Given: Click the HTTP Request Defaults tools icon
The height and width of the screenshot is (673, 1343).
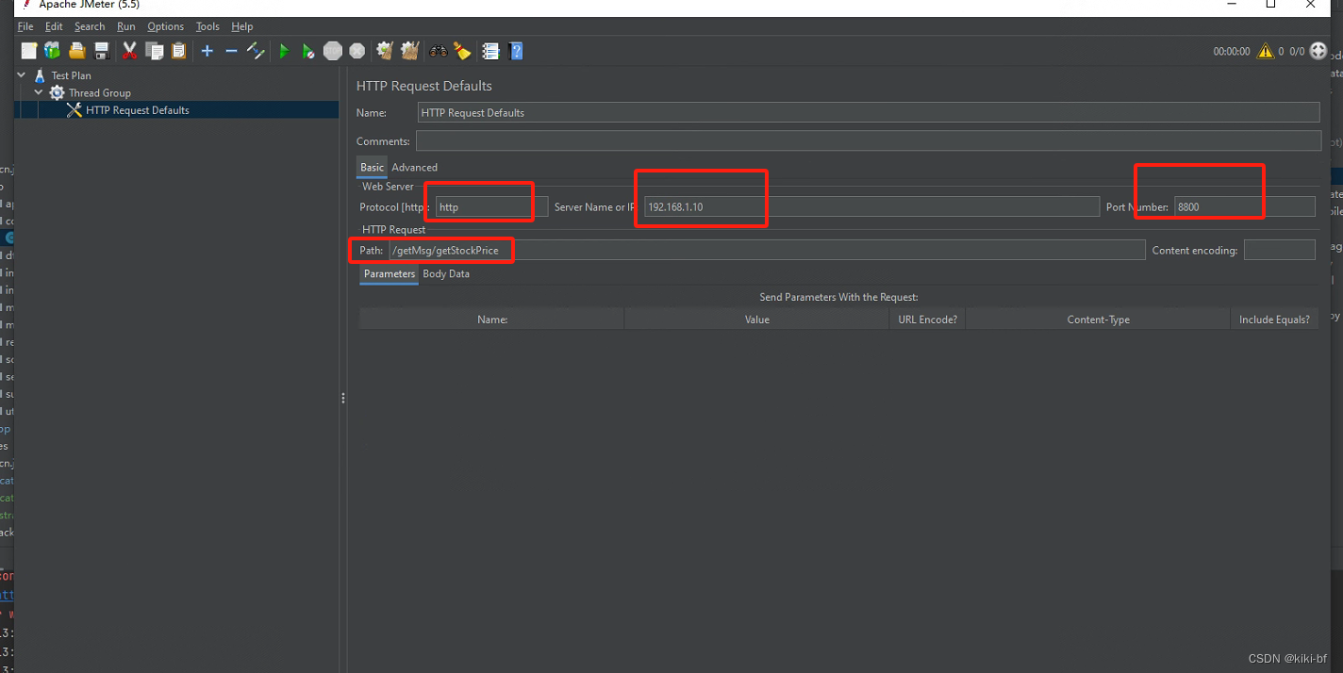Looking at the screenshot, I should pyautogui.click(x=75, y=110).
